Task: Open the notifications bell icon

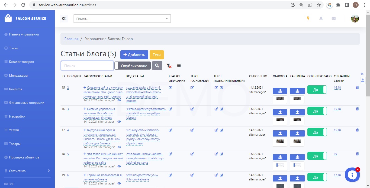Action: click(321, 18)
